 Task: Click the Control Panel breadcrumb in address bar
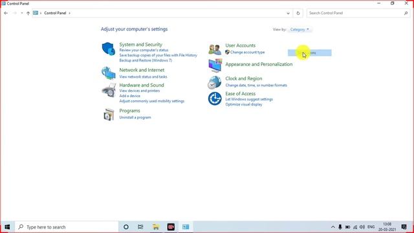pos(55,13)
